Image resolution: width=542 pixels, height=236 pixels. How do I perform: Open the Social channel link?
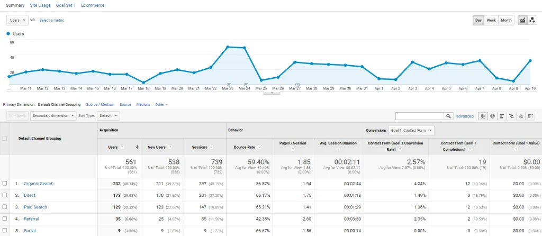(30, 231)
